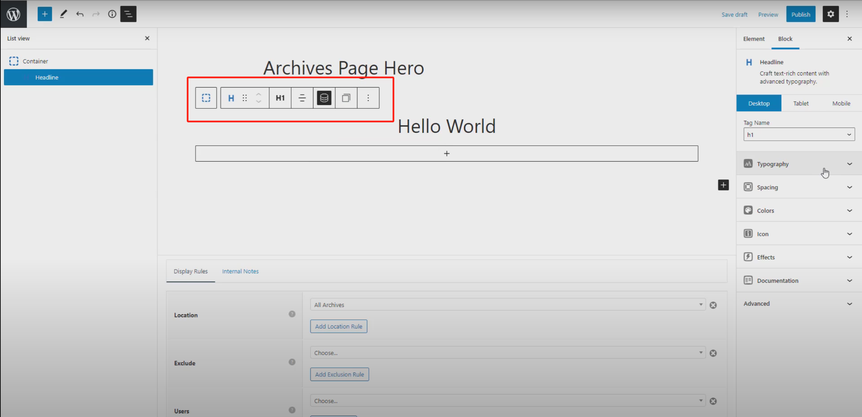Viewport: 862px width, 417px height.
Task: Expand the Typography panel
Action: [x=799, y=164]
